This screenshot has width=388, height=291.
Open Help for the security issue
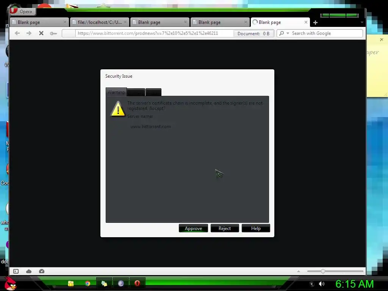(x=256, y=228)
